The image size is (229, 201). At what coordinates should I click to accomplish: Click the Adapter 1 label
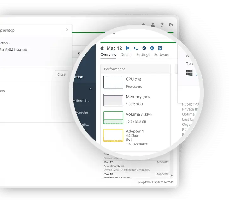pyautogui.click(x=135, y=131)
